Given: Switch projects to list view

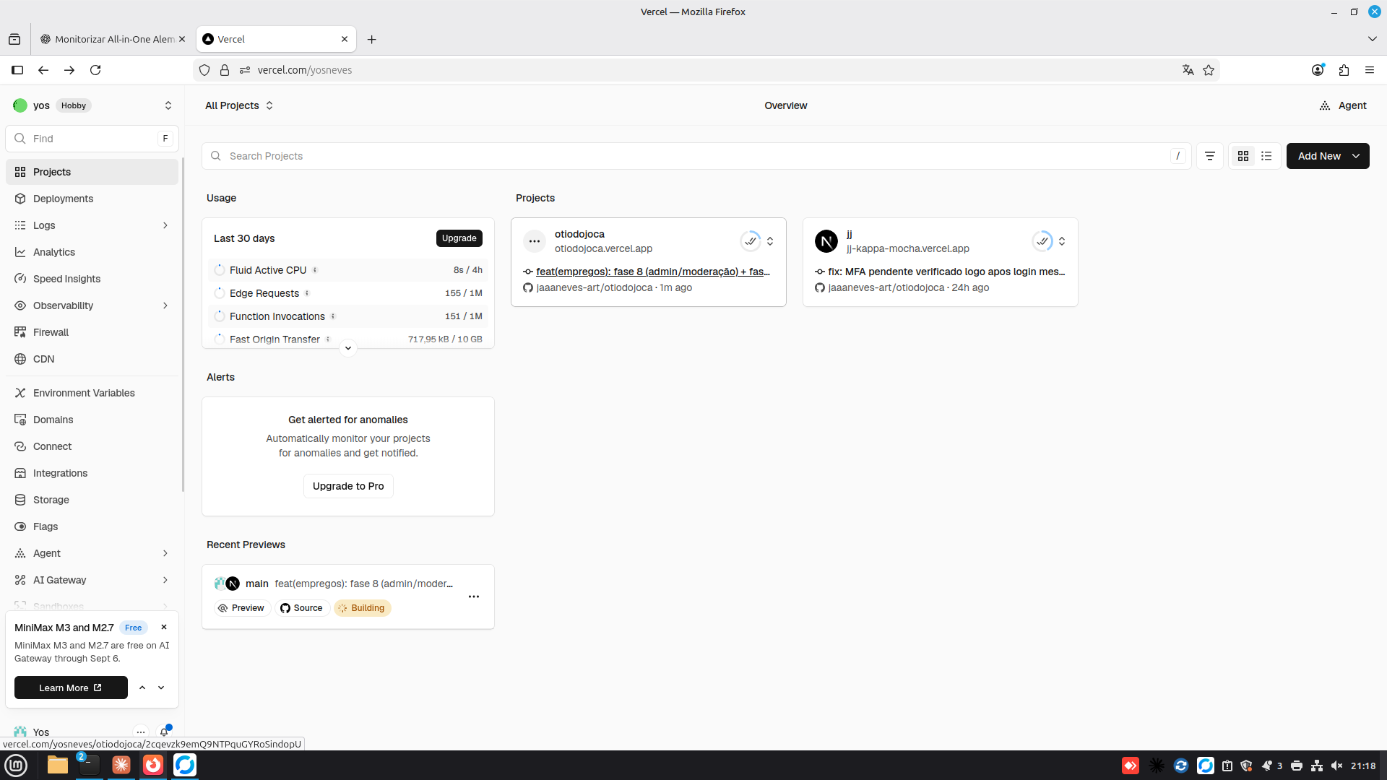Looking at the screenshot, I should point(1266,156).
